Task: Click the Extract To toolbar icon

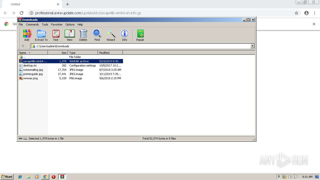Action: pyautogui.click(x=41, y=35)
